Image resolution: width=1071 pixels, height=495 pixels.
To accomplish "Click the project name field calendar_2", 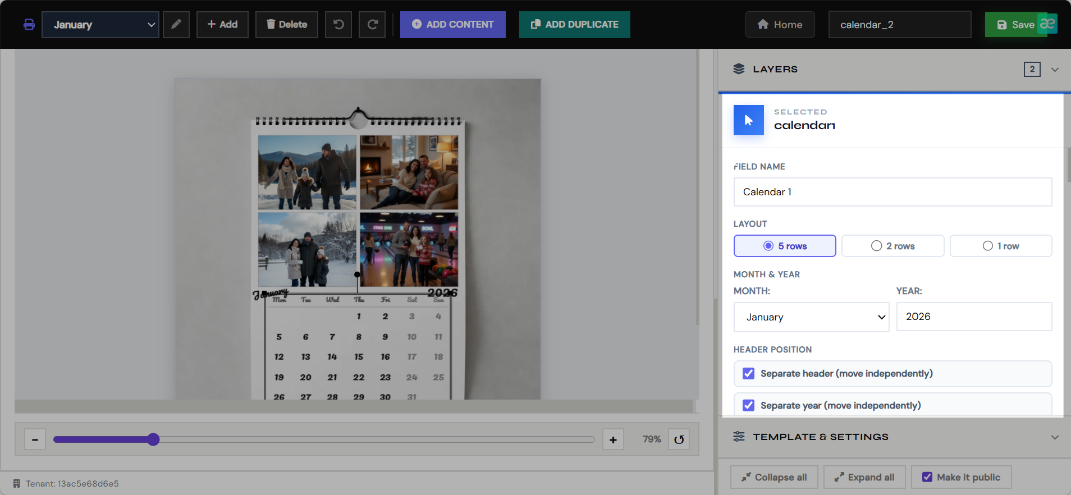I will pos(900,25).
